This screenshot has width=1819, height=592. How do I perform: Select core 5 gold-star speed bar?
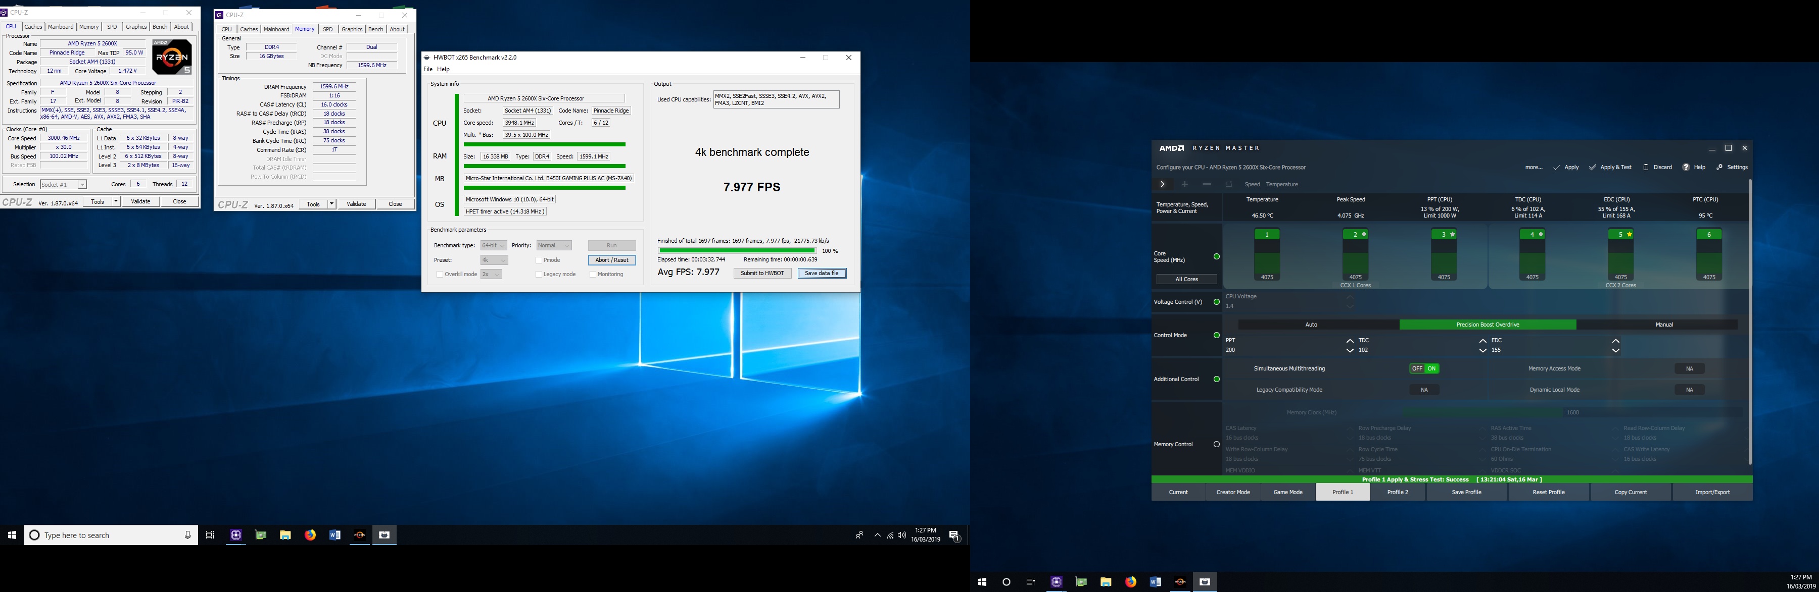[x=1620, y=255]
